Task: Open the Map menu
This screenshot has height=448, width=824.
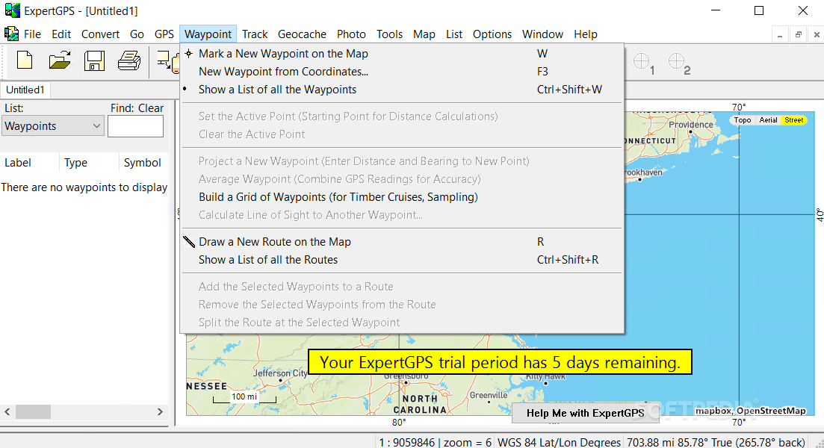Action: (424, 34)
